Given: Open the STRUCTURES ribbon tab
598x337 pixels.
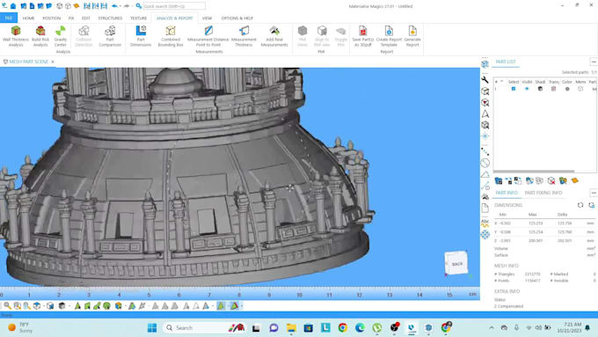Looking at the screenshot, I should click(x=110, y=18).
